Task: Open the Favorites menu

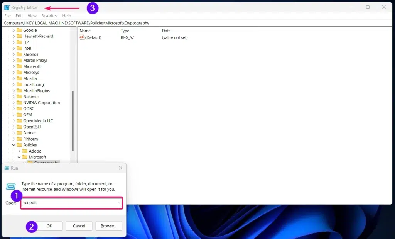Action: [x=49, y=15]
